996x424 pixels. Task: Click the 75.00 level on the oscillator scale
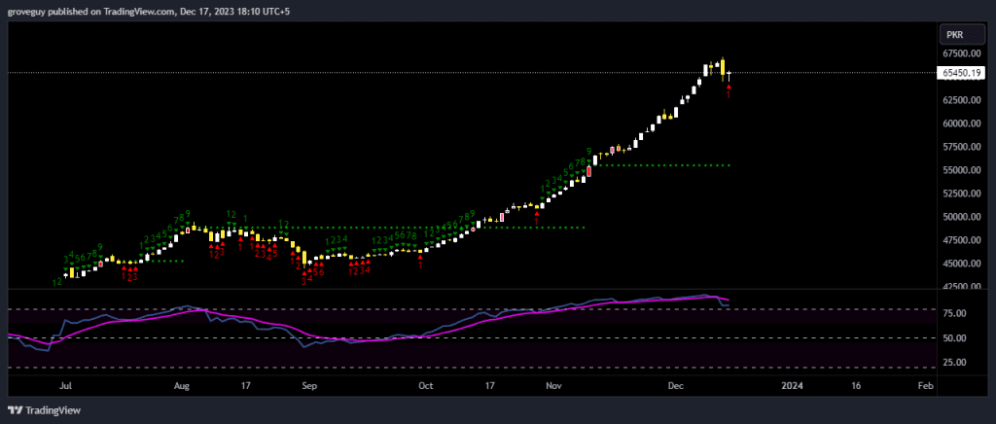click(954, 314)
